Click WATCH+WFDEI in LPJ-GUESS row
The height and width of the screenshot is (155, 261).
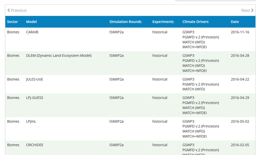[x=194, y=113]
